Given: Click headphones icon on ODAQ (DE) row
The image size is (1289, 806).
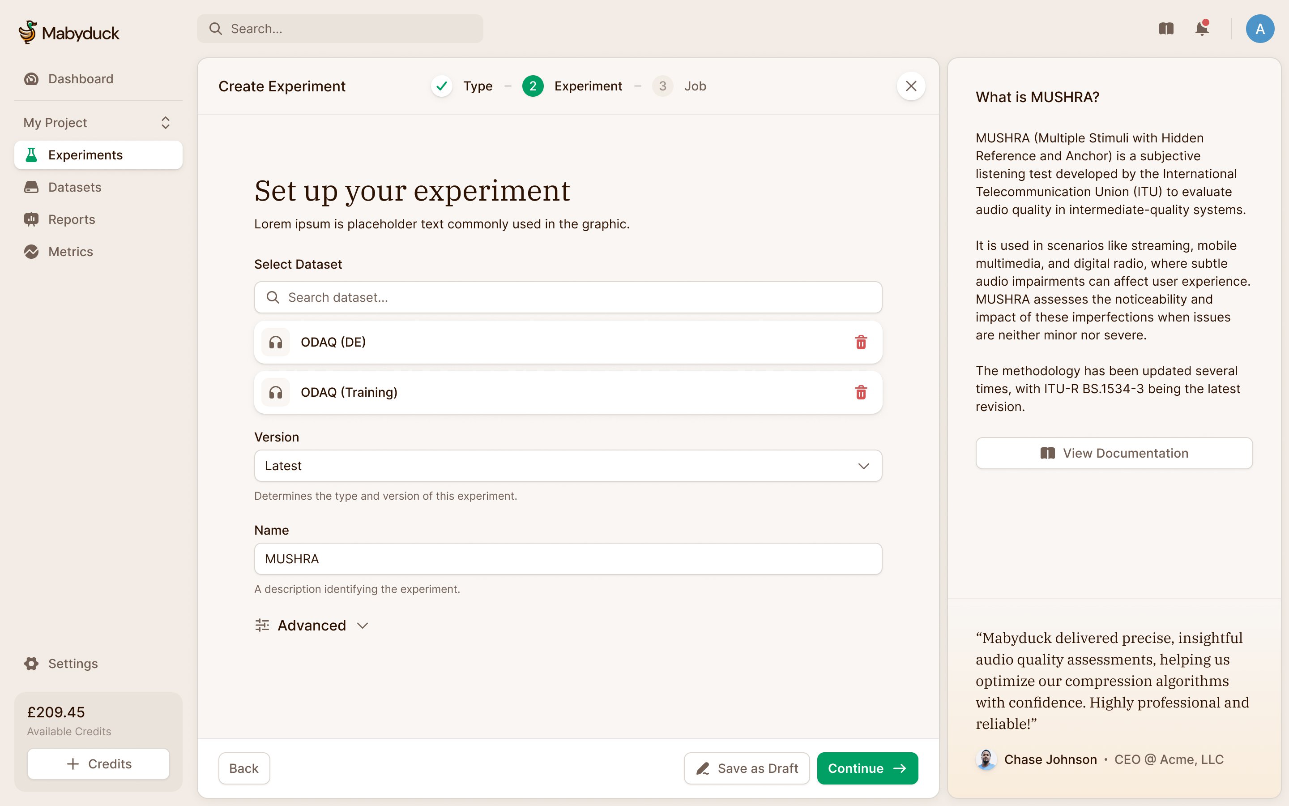Looking at the screenshot, I should coord(275,342).
